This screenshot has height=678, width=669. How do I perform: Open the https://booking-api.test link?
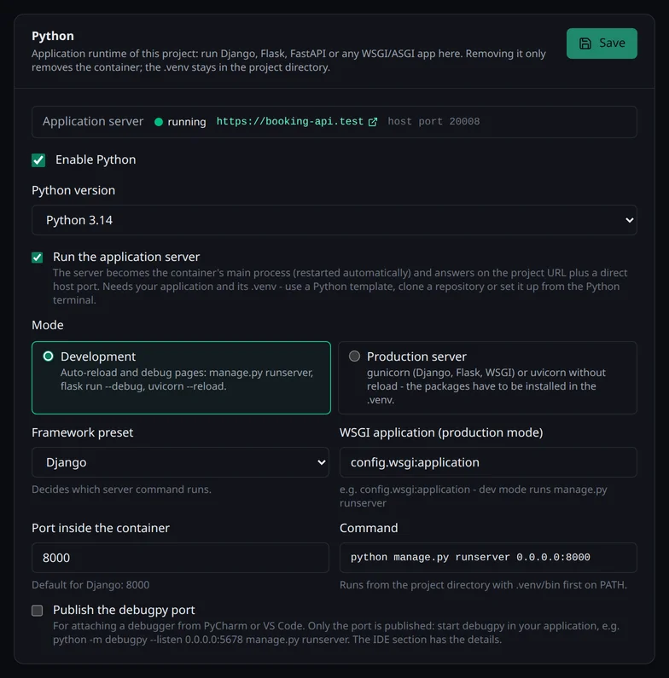(289, 121)
